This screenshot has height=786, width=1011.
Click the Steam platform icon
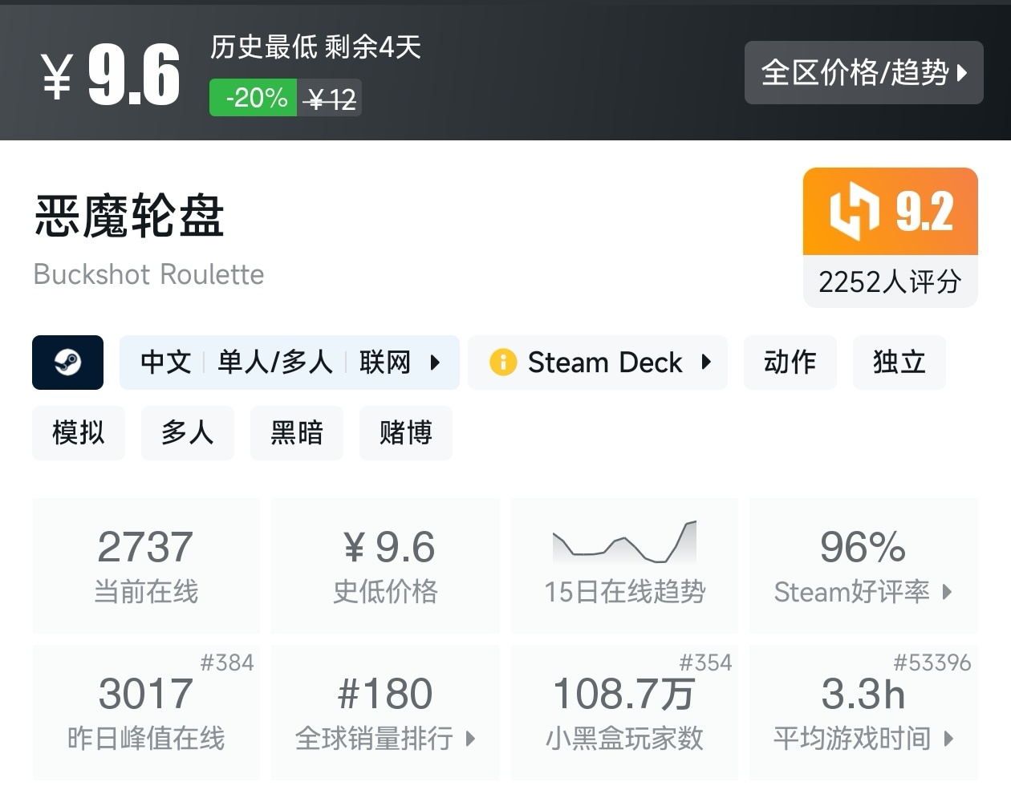pos(67,363)
